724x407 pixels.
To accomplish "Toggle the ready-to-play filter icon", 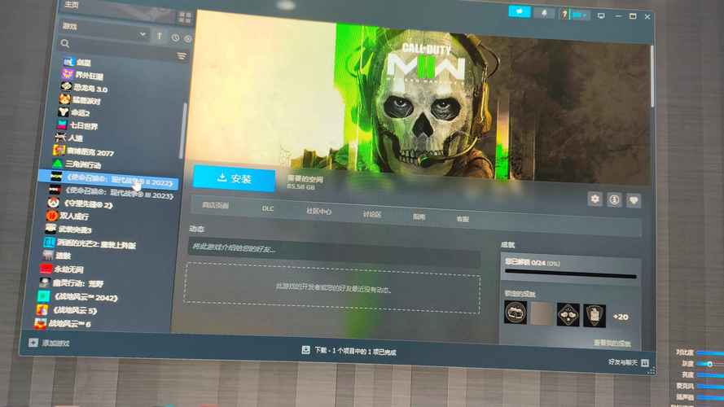I will pyautogui.click(x=188, y=39).
